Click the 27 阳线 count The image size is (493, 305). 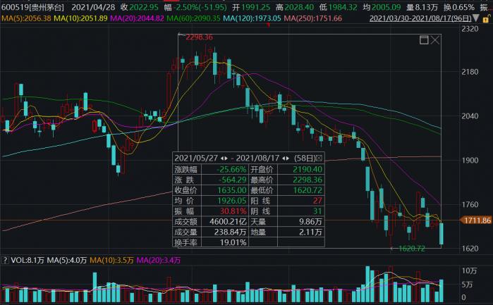[317, 201]
